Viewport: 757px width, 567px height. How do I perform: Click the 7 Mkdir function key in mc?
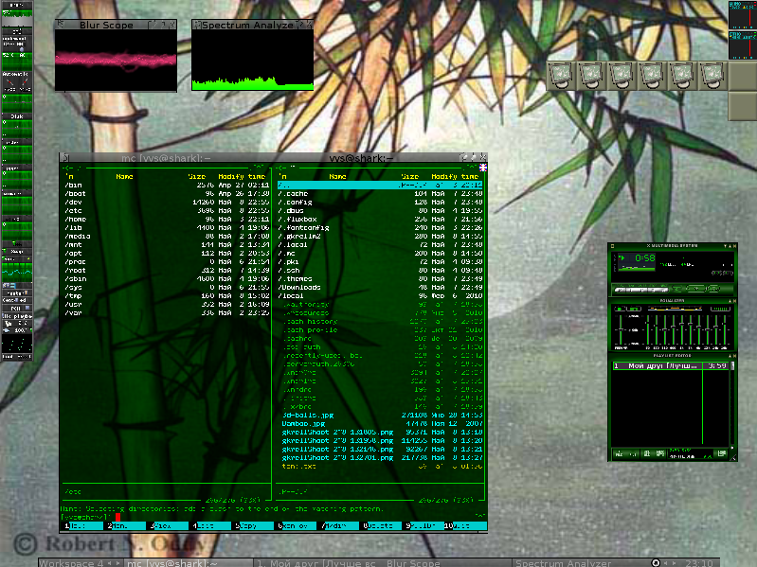pyautogui.click(x=340, y=525)
